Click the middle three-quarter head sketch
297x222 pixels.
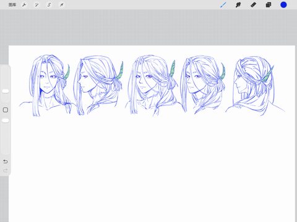[x=153, y=86]
